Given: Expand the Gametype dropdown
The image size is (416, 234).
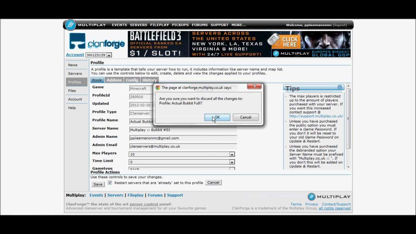Looking at the screenshot, I should [x=182, y=169].
